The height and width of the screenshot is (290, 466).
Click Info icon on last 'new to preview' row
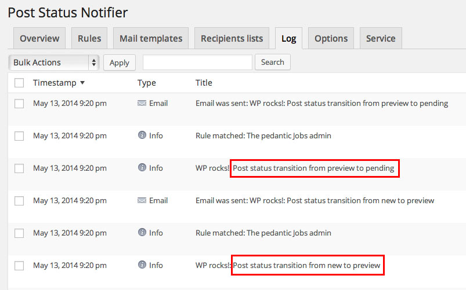pos(142,265)
